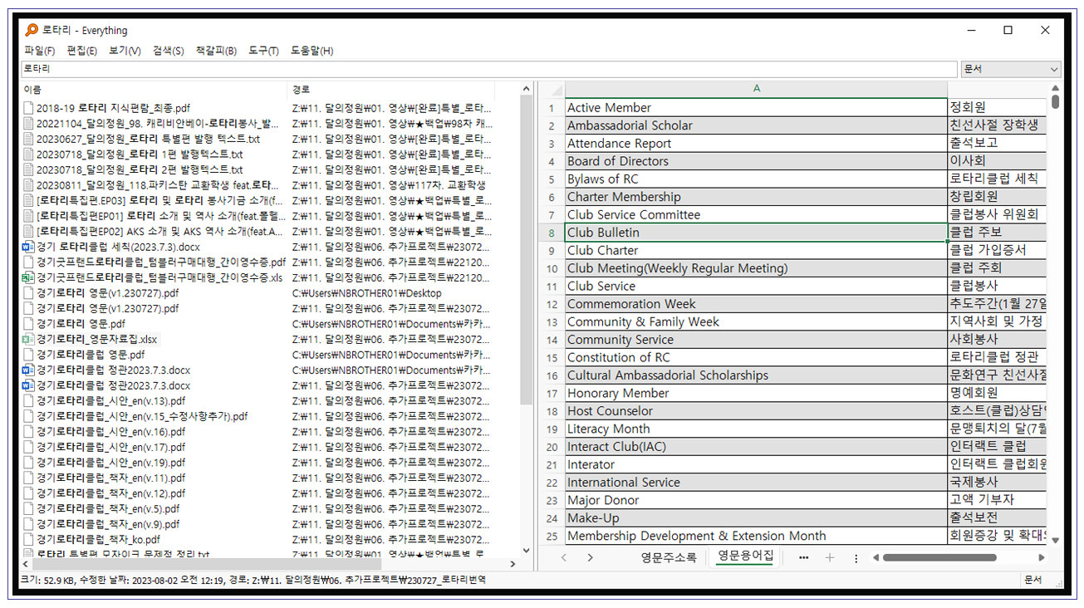Click icon of 경기로타리클럽_책자_en(v.11).pdf

click(28, 478)
